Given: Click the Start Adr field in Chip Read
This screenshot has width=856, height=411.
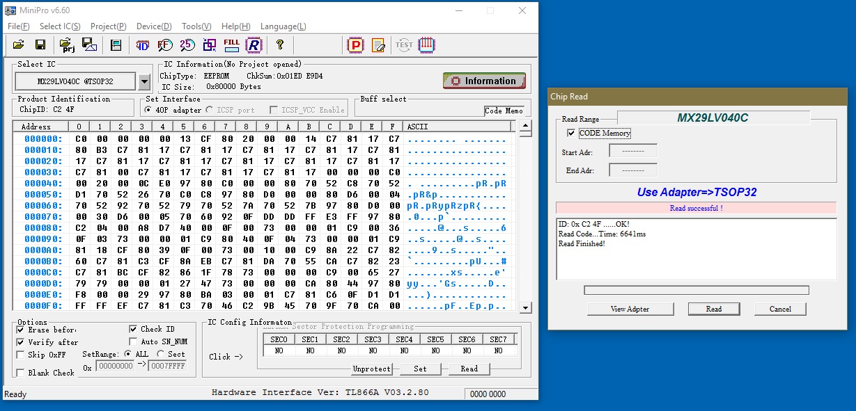Looking at the screenshot, I should pyautogui.click(x=632, y=152).
